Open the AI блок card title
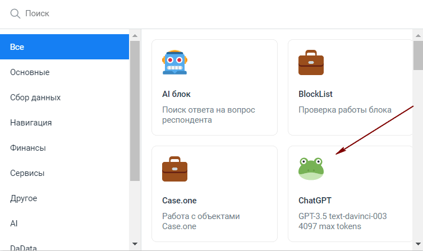The height and width of the screenshot is (251, 423). (176, 94)
